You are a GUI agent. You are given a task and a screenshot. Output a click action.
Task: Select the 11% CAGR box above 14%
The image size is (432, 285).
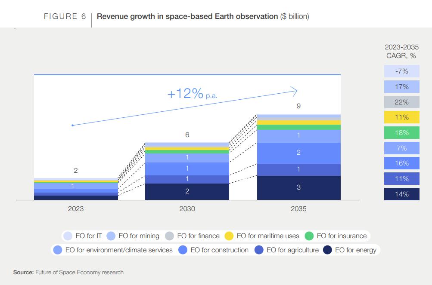[402, 178]
